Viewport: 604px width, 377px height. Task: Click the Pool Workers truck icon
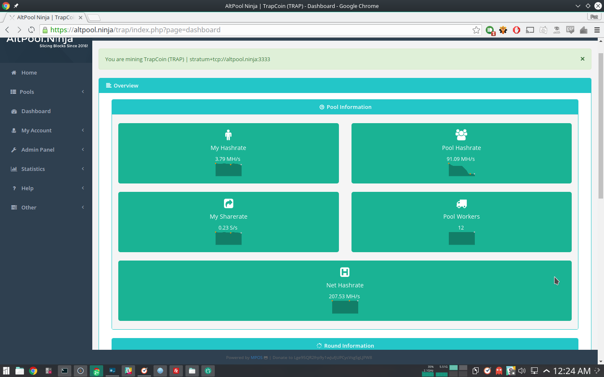461,204
